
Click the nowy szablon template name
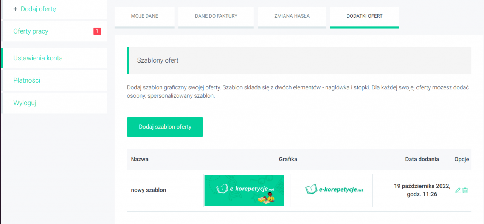click(149, 190)
